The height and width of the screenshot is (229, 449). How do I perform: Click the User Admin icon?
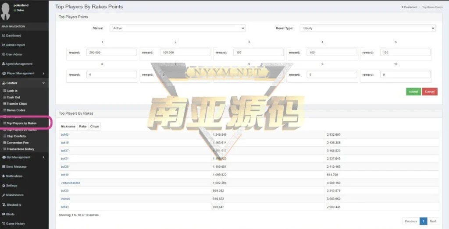click(4, 54)
